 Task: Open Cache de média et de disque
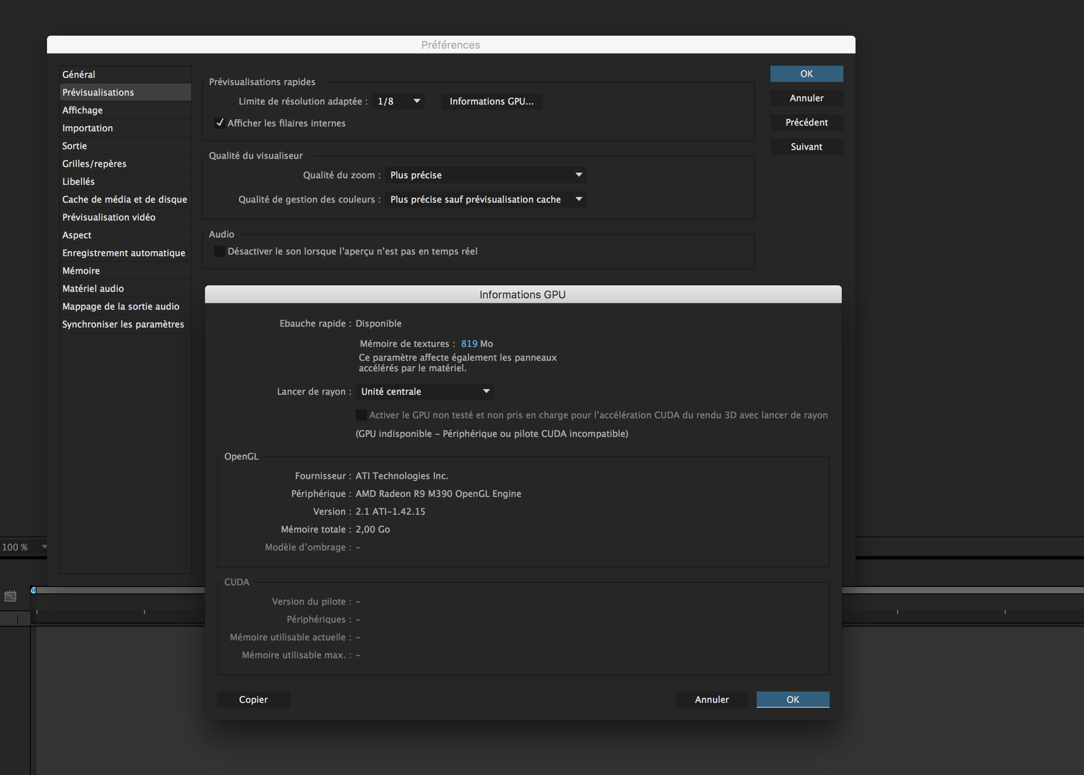pos(124,199)
